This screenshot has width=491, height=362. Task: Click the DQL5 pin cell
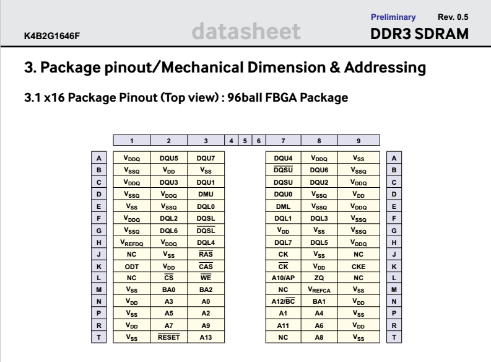coord(319,242)
